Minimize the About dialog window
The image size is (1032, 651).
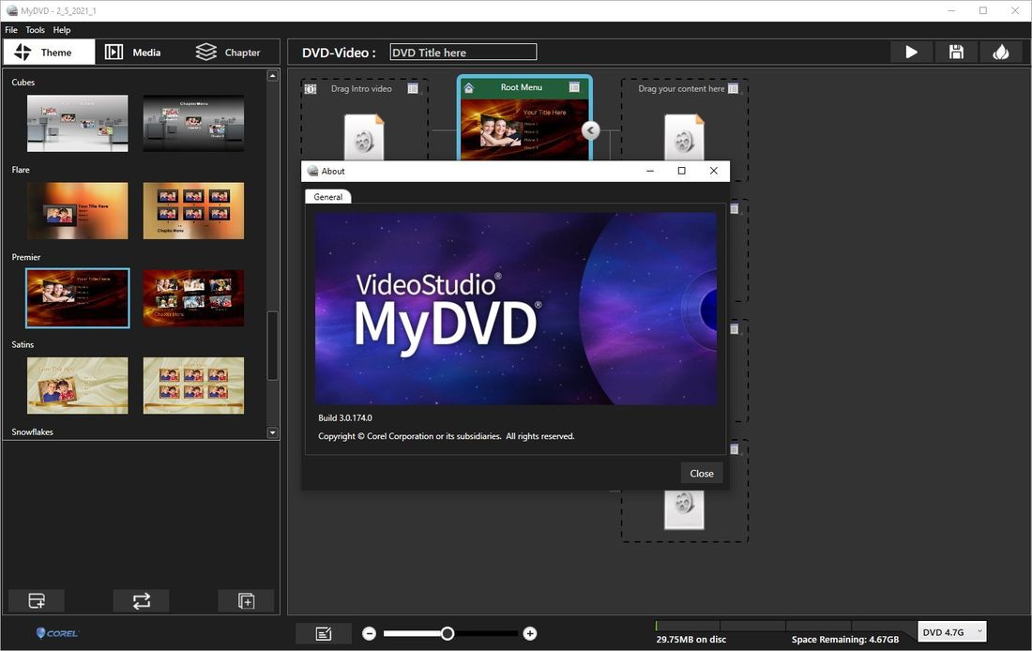pyautogui.click(x=650, y=171)
